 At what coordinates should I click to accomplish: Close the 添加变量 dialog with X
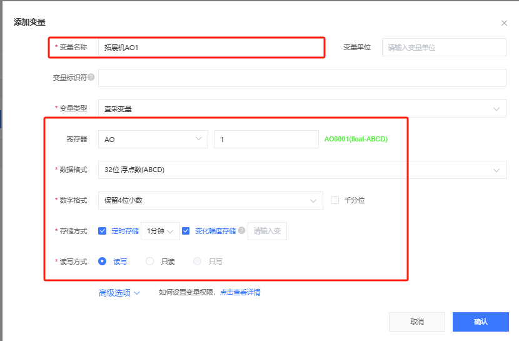[504, 23]
